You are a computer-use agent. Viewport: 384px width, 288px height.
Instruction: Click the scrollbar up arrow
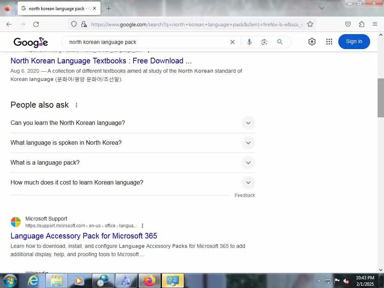coord(381,35)
